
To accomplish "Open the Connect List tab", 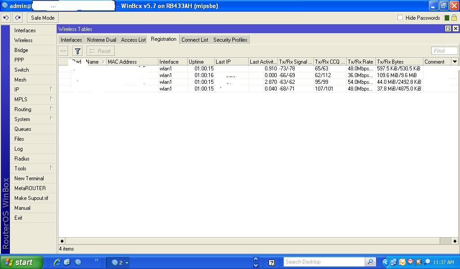I will [x=195, y=40].
